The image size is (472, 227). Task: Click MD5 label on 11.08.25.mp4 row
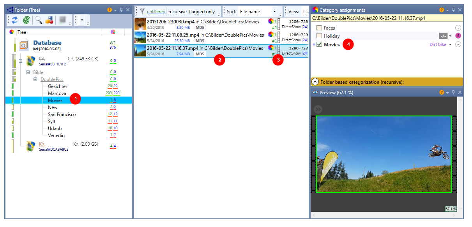[200, 40]
